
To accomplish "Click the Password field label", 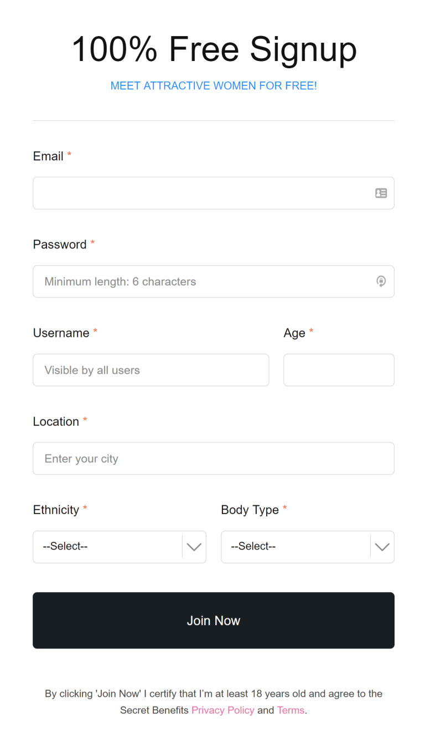I will point(60,245).
